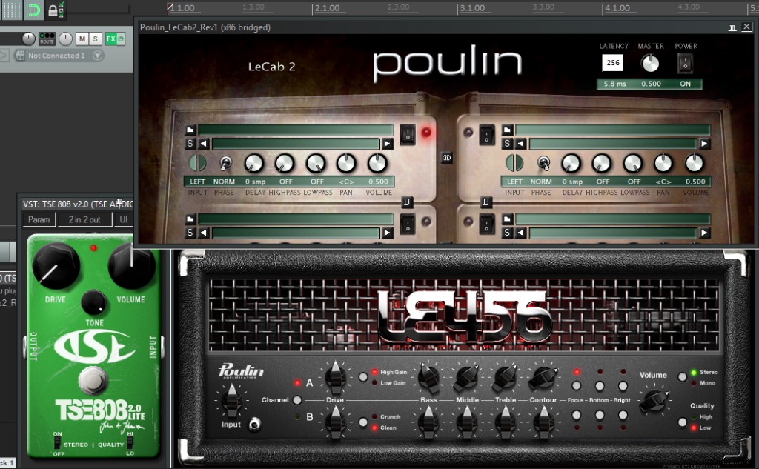
Task: Flip the PHASE toggle to reverse
Action: pyautogui.click(x=226, y=163)
